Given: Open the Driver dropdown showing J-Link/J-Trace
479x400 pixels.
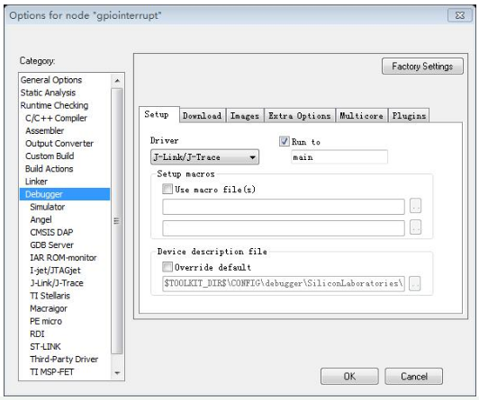Looking at the screenshot, I should 204,157.
